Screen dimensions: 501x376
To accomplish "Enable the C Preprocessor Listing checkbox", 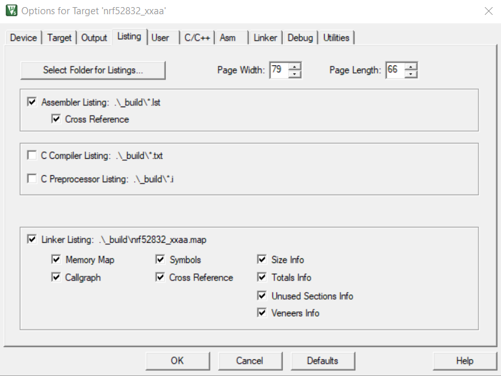I will tap(32, 179).
